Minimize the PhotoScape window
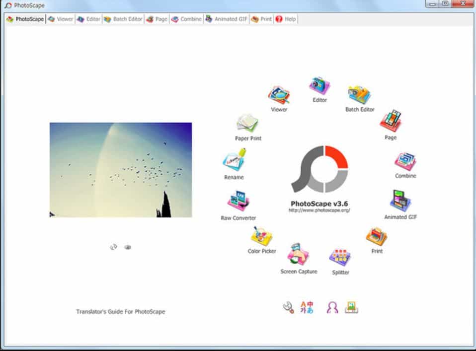Image resolution: width=476 pixels, height=351 pixels. pyautogui.click(x=433, y=4)
